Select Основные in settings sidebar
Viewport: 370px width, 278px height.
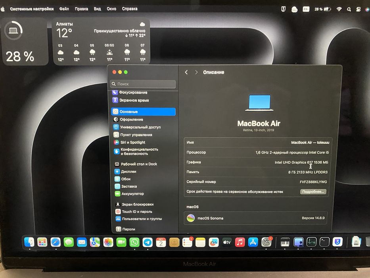click(144, 112)
